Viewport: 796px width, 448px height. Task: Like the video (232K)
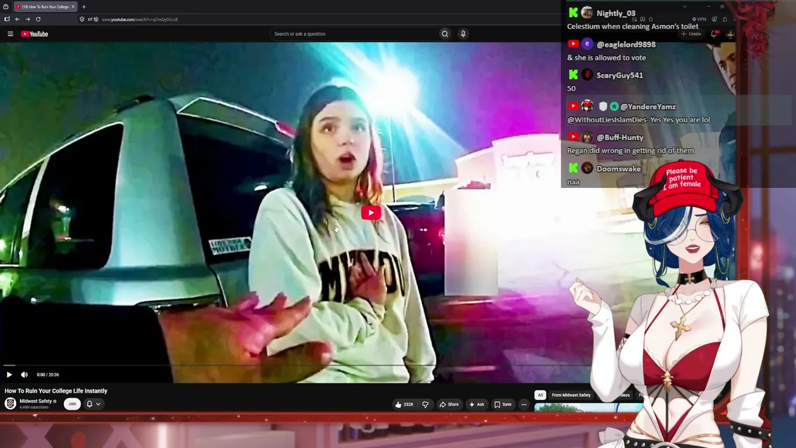coord(404,404)
